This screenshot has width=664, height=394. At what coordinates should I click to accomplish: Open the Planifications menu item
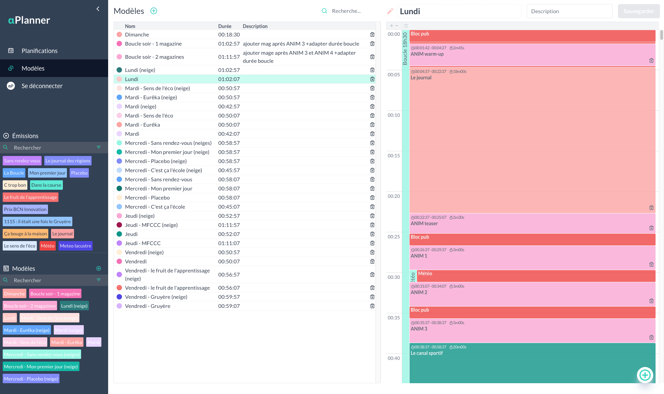[x=40, y=51]
